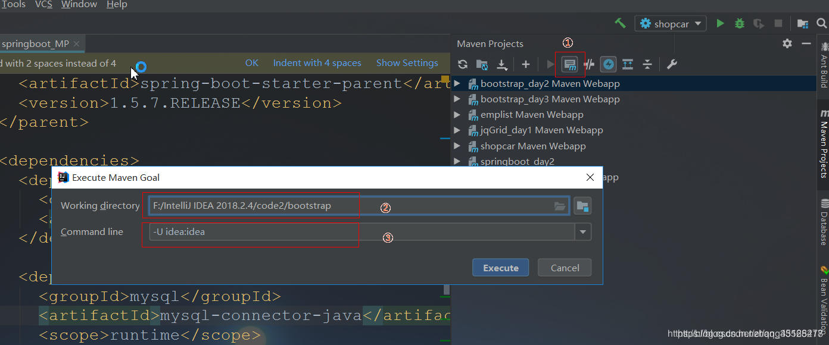Toggle Offline Mode in Maven toolbar
This screenshot has width=829, height=345.
[589, 64]
